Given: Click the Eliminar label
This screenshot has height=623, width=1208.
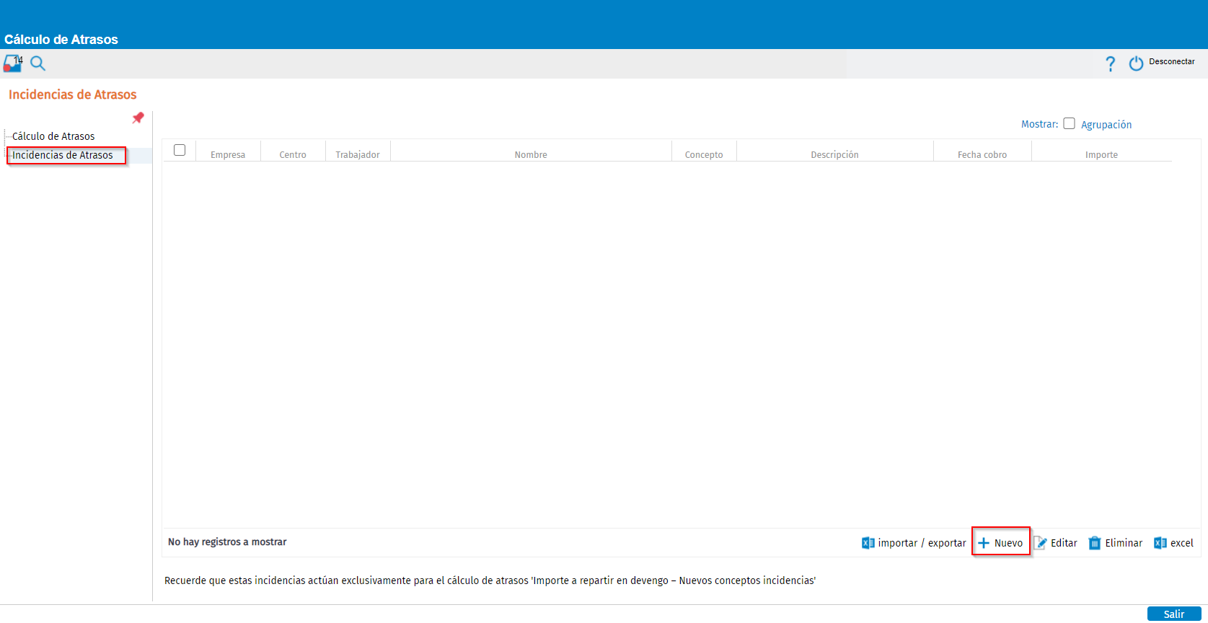Looking at the screenshot, I should [x=1124, y=543].
